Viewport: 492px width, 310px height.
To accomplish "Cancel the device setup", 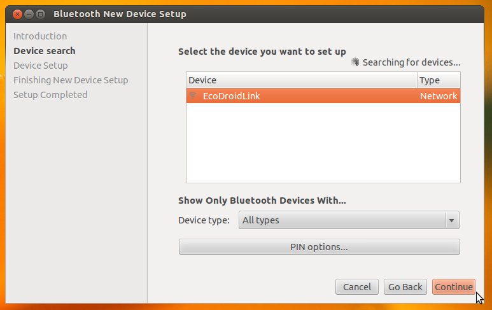I will tap(357, 287).
